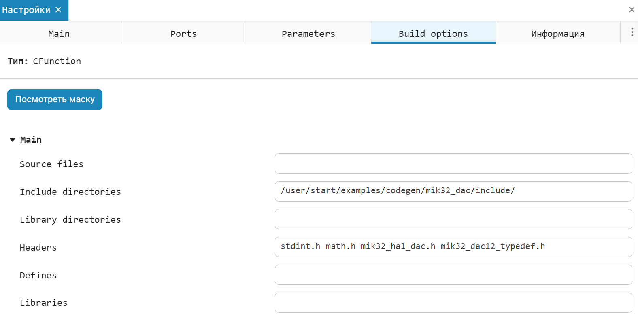Focus the Library directories input field

[x=453, y=219]
